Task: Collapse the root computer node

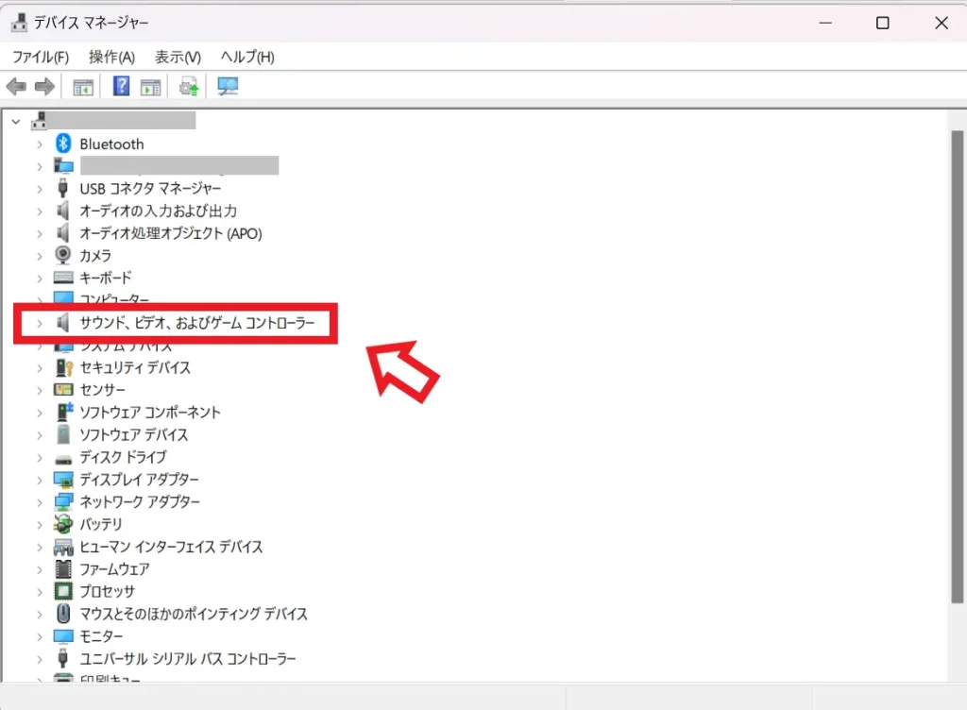Action: (x=16, y=122)
